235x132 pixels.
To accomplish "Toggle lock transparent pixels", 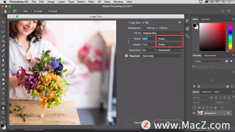I will (199, 107).
